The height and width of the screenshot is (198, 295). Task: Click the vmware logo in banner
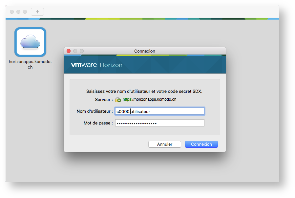coord(84,65)
